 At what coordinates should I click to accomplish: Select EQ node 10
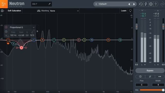92,40
